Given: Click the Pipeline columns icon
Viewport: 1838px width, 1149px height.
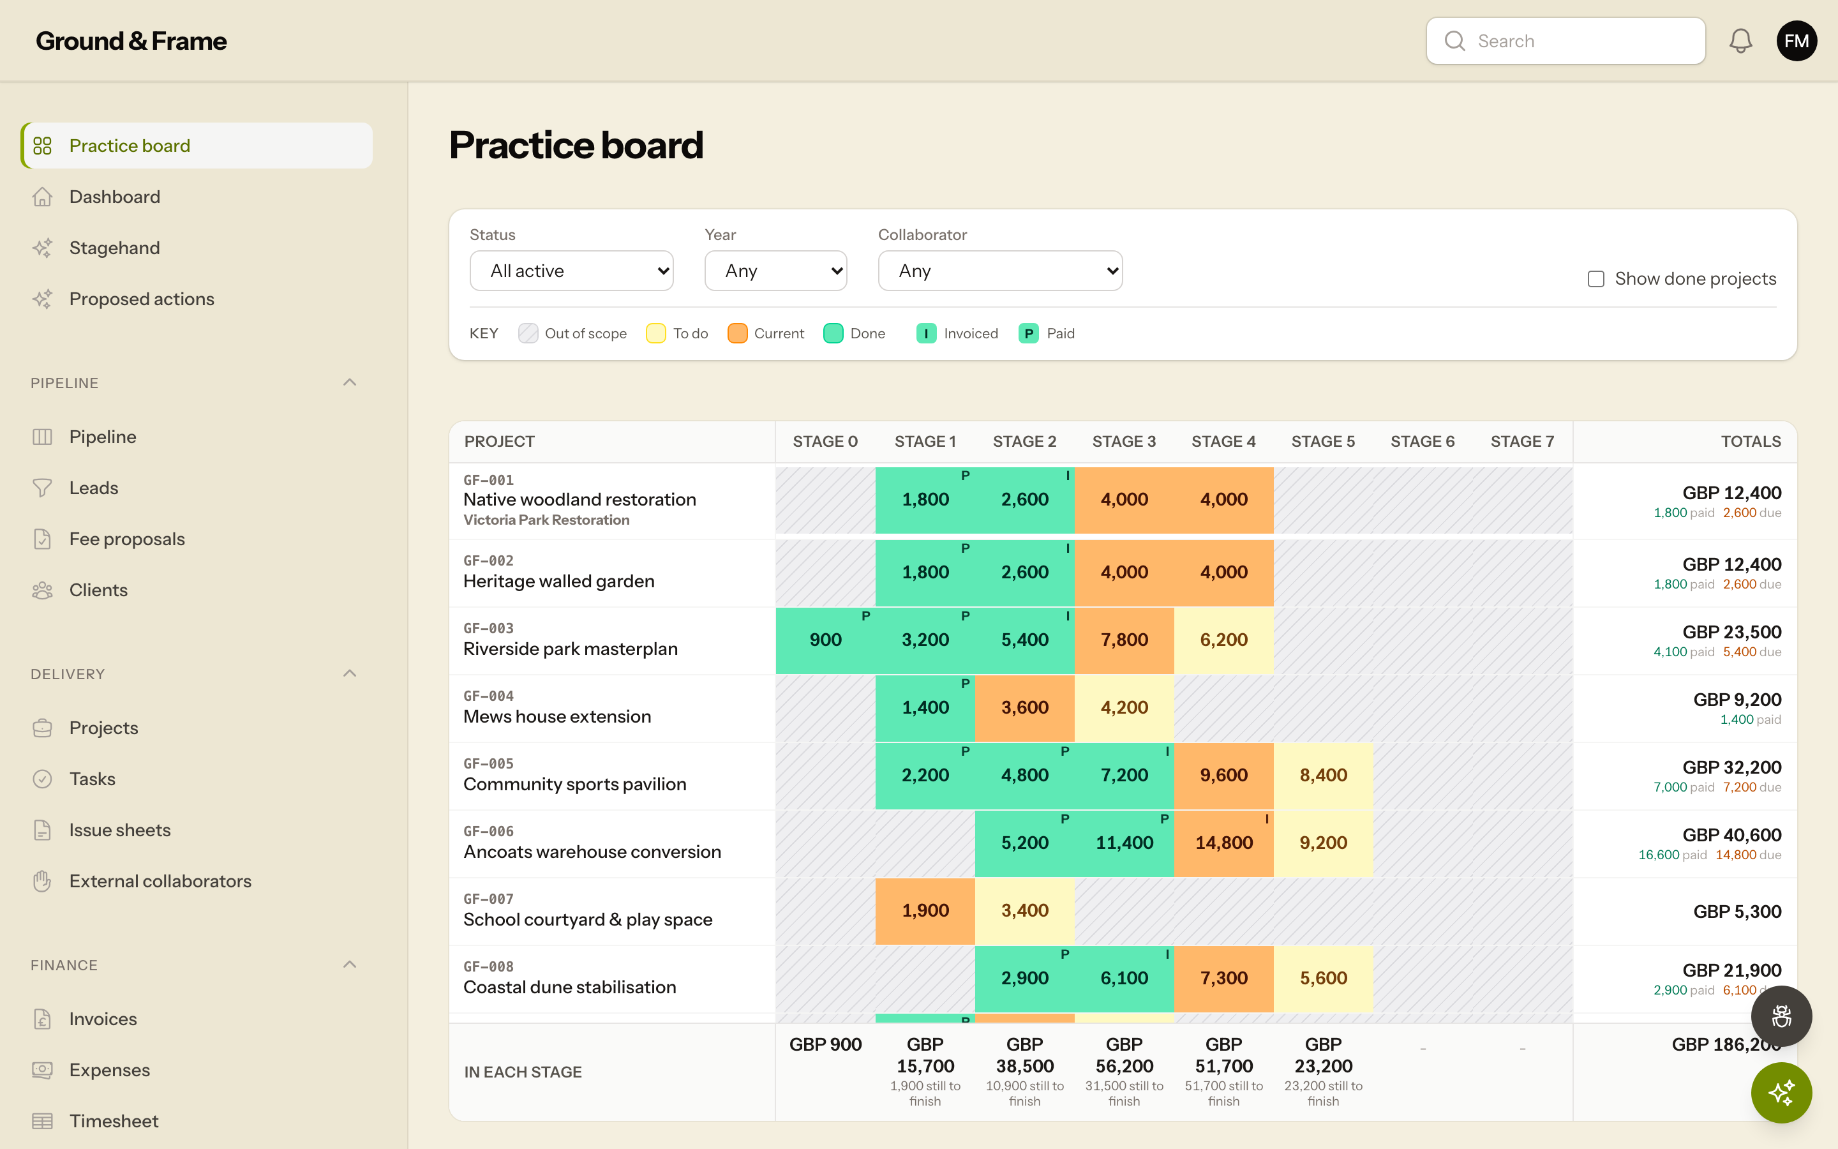Looking at the screenshot, I should point(43,437).
